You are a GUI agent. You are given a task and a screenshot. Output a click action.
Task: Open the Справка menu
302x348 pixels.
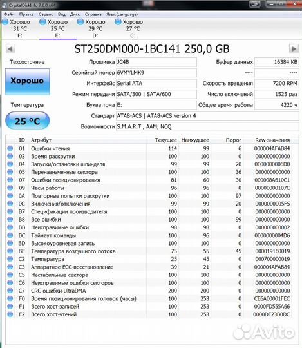coord(93,14)
